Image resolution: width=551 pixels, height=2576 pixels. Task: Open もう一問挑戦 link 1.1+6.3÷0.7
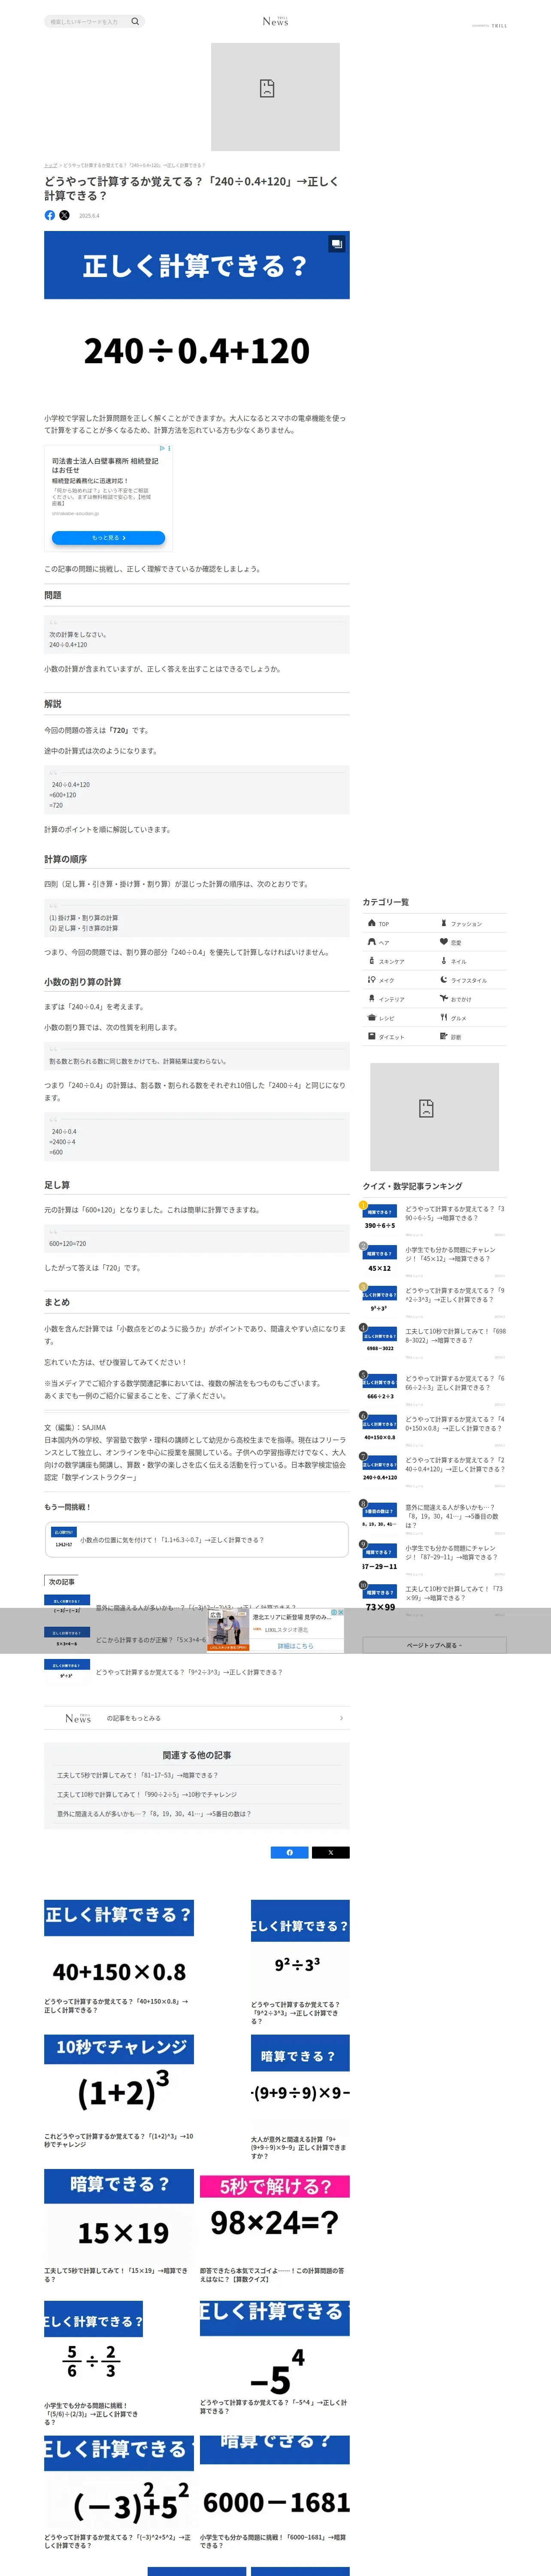click(196, 1540)
